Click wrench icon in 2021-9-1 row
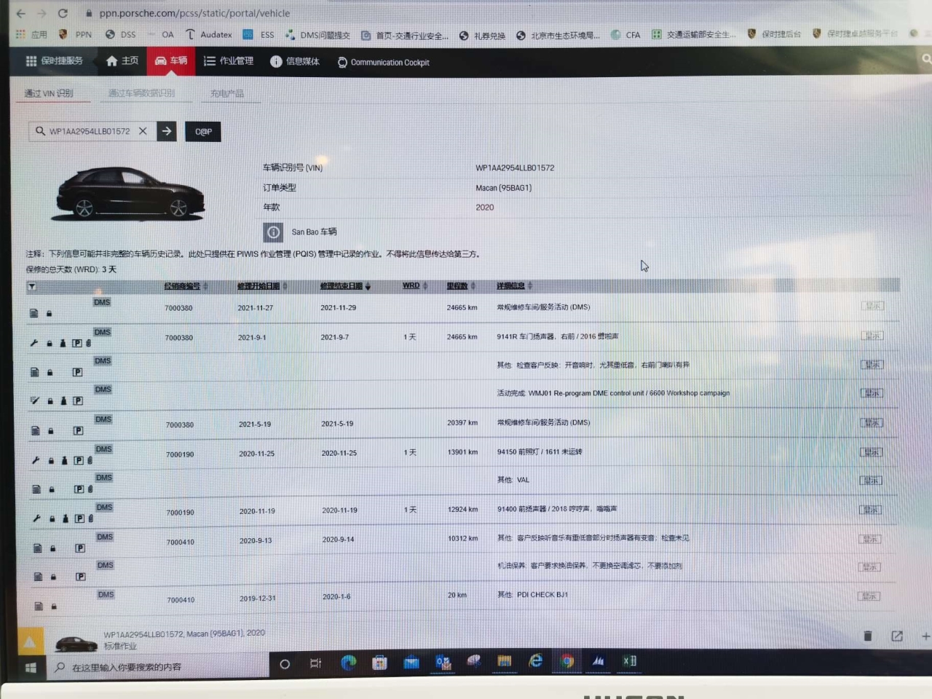The image size is (932, 699). pyautogui.click(x=33, y=343)
